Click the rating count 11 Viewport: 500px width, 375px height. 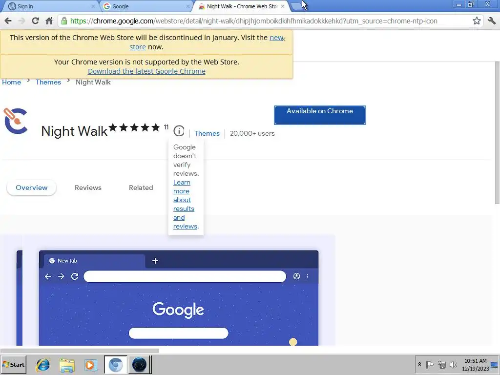coord(166,127)
